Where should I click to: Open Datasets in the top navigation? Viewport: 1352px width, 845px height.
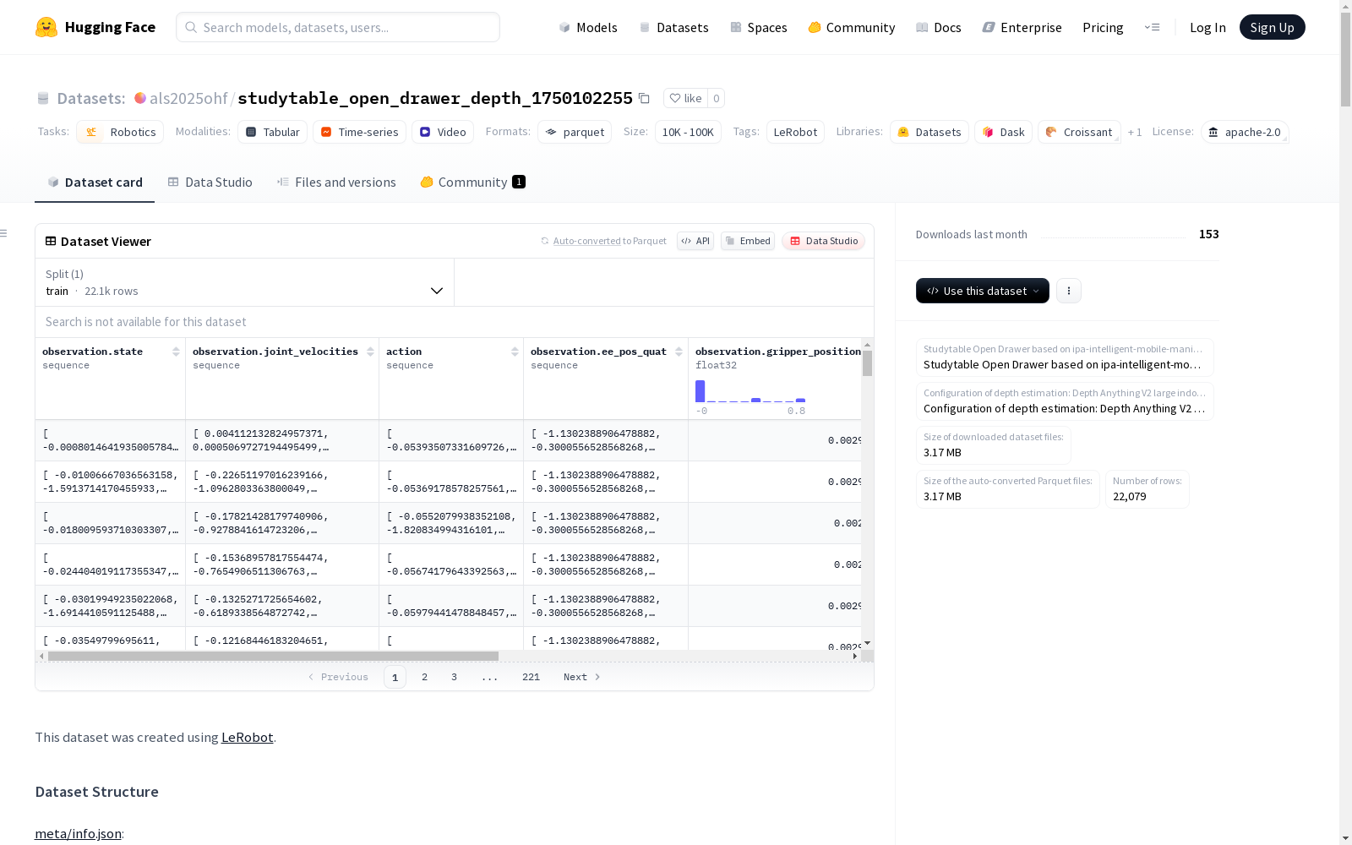[x=673, y=27]
